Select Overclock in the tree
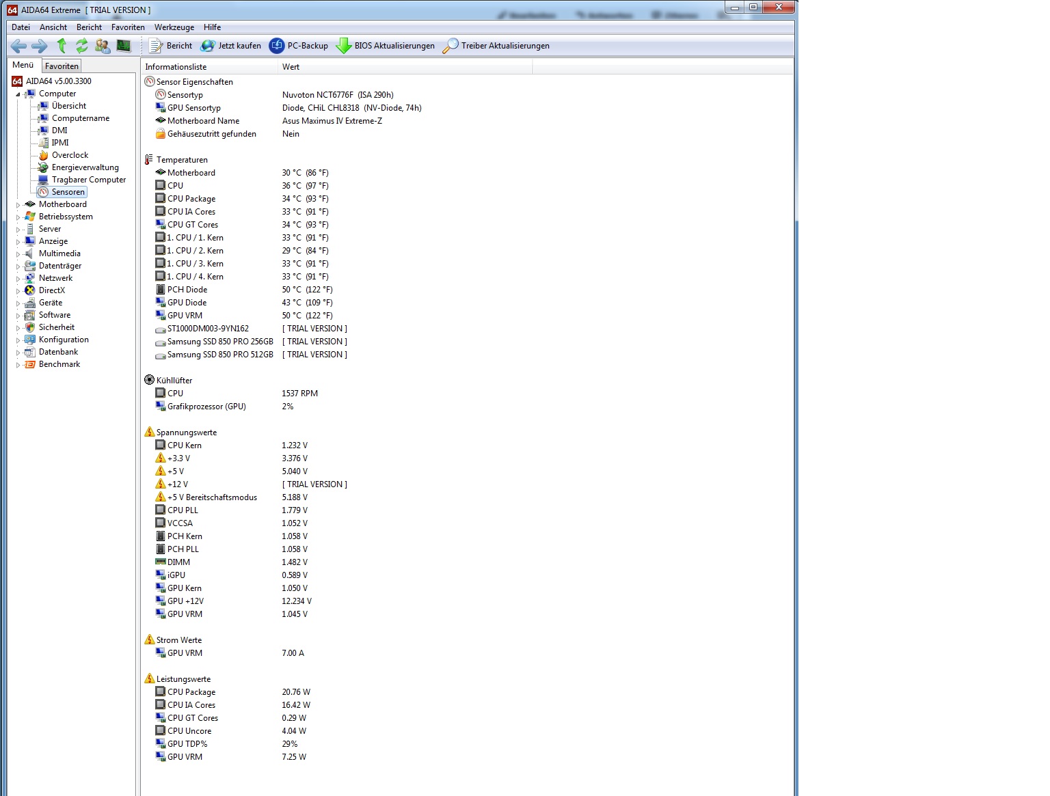Viewport: 1050px width, 796px height. [x=70, y=155]
